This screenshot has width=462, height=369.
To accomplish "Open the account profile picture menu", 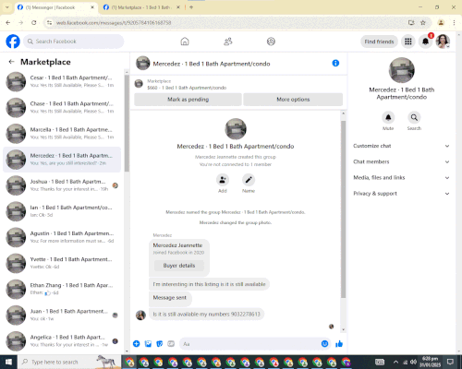I will [443, 42].
